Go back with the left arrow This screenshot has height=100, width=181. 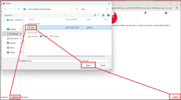pyautogui.click(x=5, y=9)
